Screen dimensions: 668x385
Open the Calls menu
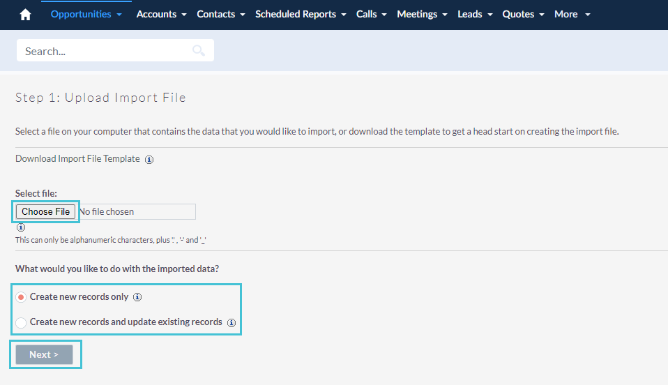click(x=366, y=14)
